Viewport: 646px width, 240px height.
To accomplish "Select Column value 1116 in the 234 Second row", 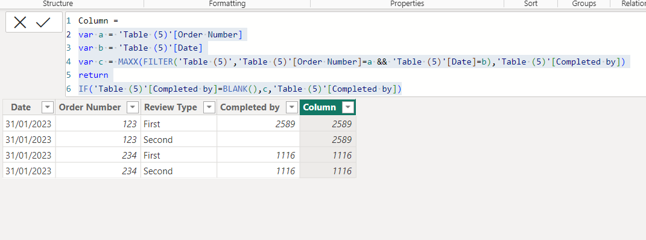I will tap(328, 171).
